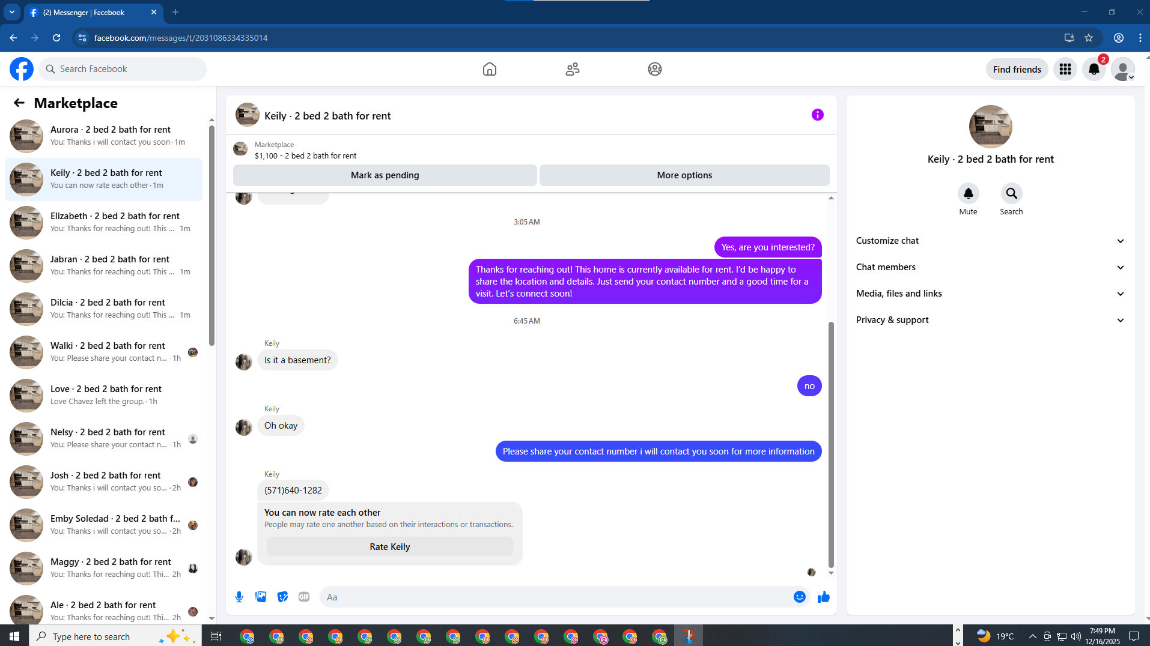This screenshot has height=646, width=1150.
Task: Bookmark this tab with the star icon
Action: pyautogui.click(x=1089, y=38)
